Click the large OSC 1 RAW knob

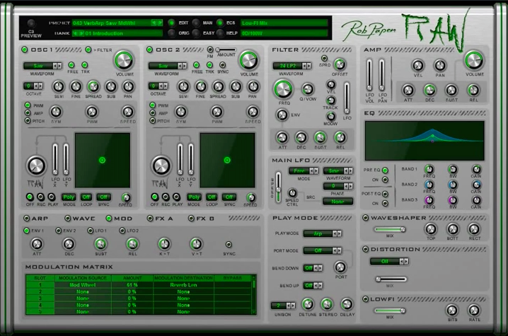[x=36, y=166]
